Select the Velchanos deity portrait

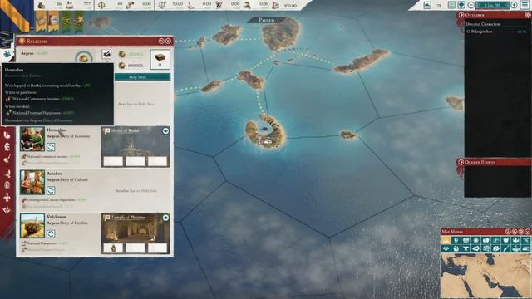click(x=32, y=225)
